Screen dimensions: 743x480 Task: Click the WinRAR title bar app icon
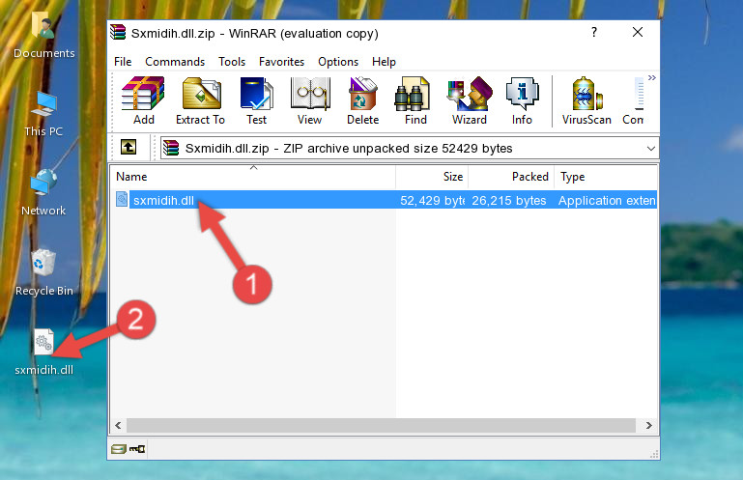[118, 32]
